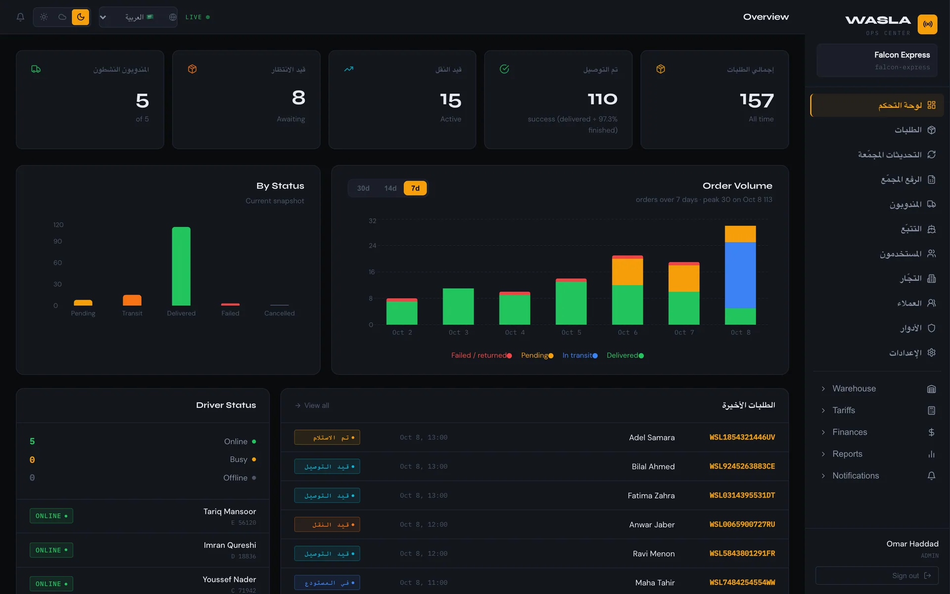Open the الطلبات orders menu item
Viewport: 950px width, 594px height.
[877, 130]
